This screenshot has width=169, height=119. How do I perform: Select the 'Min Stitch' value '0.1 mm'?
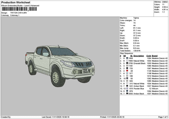(x=136, y=46)
